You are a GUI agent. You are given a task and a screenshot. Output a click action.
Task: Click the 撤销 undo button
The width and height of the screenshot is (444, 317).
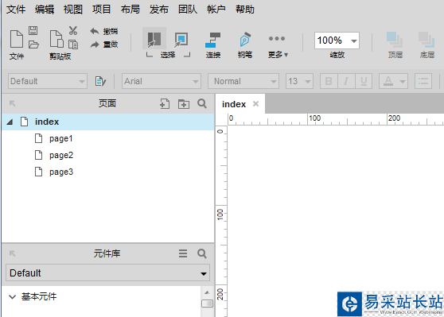tap(104, 31)
